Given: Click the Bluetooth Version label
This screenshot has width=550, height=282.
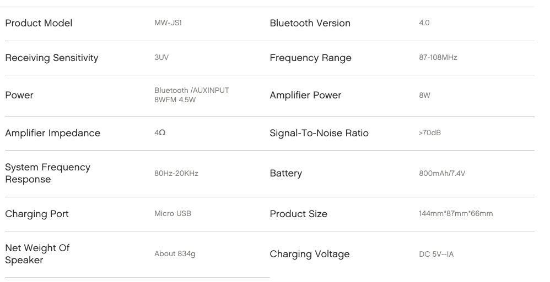Looking at the screenshot, I should tap(310, 23).
